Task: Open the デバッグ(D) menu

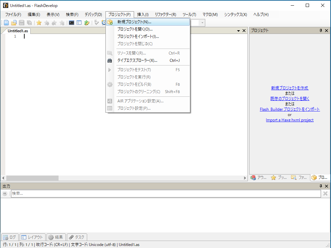Action: (93, 15)
